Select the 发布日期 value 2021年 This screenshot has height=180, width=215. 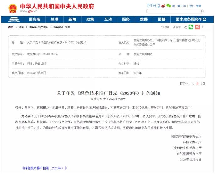(x=137, y=73)
